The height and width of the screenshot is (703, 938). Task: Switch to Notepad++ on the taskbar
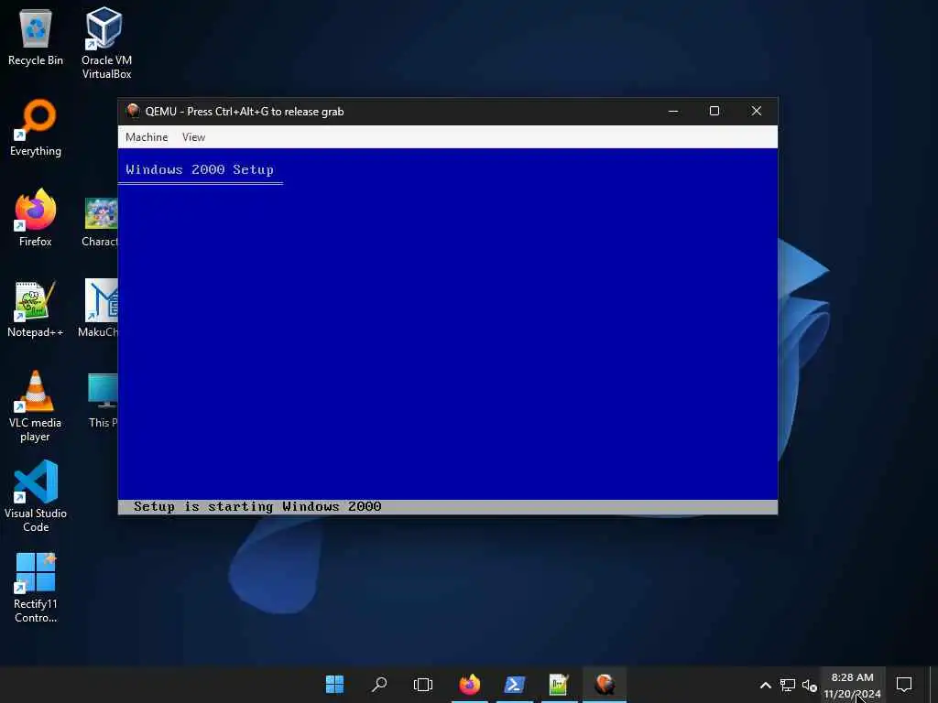559,685
